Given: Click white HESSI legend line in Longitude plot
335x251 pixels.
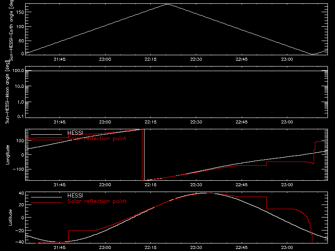Looking at the screenshot, I should coord(46,134).
